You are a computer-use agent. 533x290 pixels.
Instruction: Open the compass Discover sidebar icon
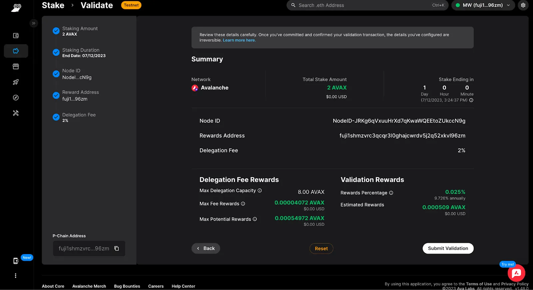pyautogui.click(x=16, y=97)
